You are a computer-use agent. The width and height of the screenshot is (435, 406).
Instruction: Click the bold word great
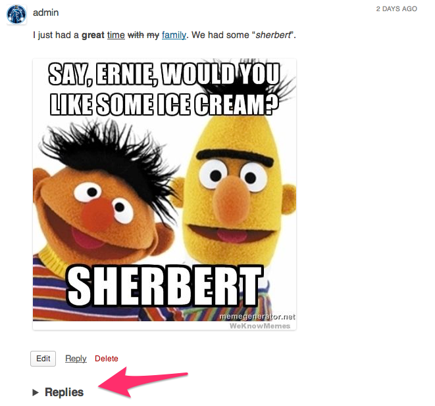(x=93, y=35)
